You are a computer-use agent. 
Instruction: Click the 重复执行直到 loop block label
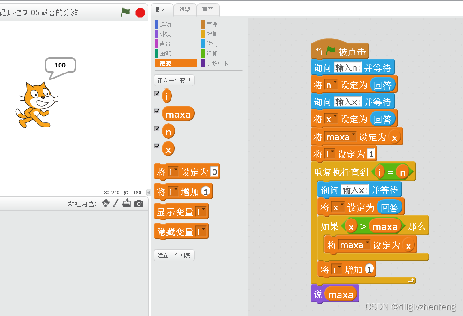click(x=341, y=172)
